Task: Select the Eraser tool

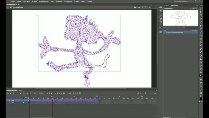Action: click(201, 69)
